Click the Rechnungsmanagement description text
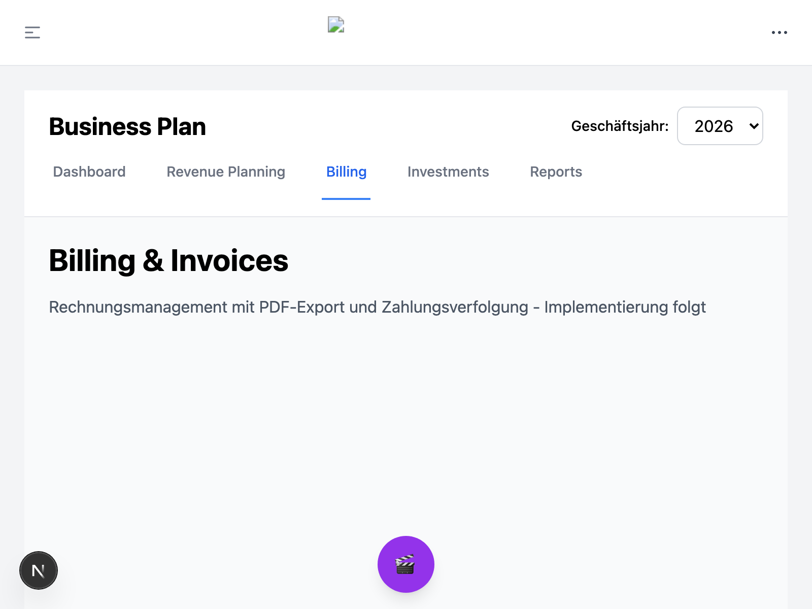Image resolution: width=812 pixels, height=609 pixels. (138, 308)
